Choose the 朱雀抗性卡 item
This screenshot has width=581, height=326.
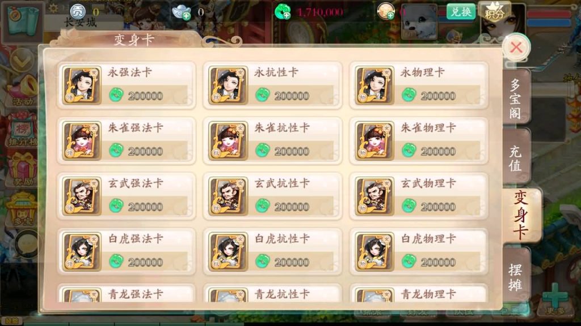[x=272, y=141]
